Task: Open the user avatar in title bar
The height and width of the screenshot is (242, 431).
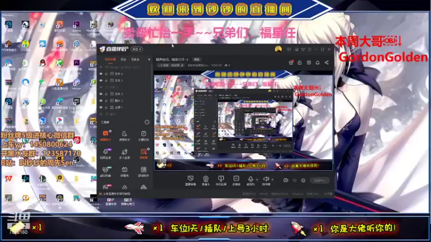Action: point(279,49)
